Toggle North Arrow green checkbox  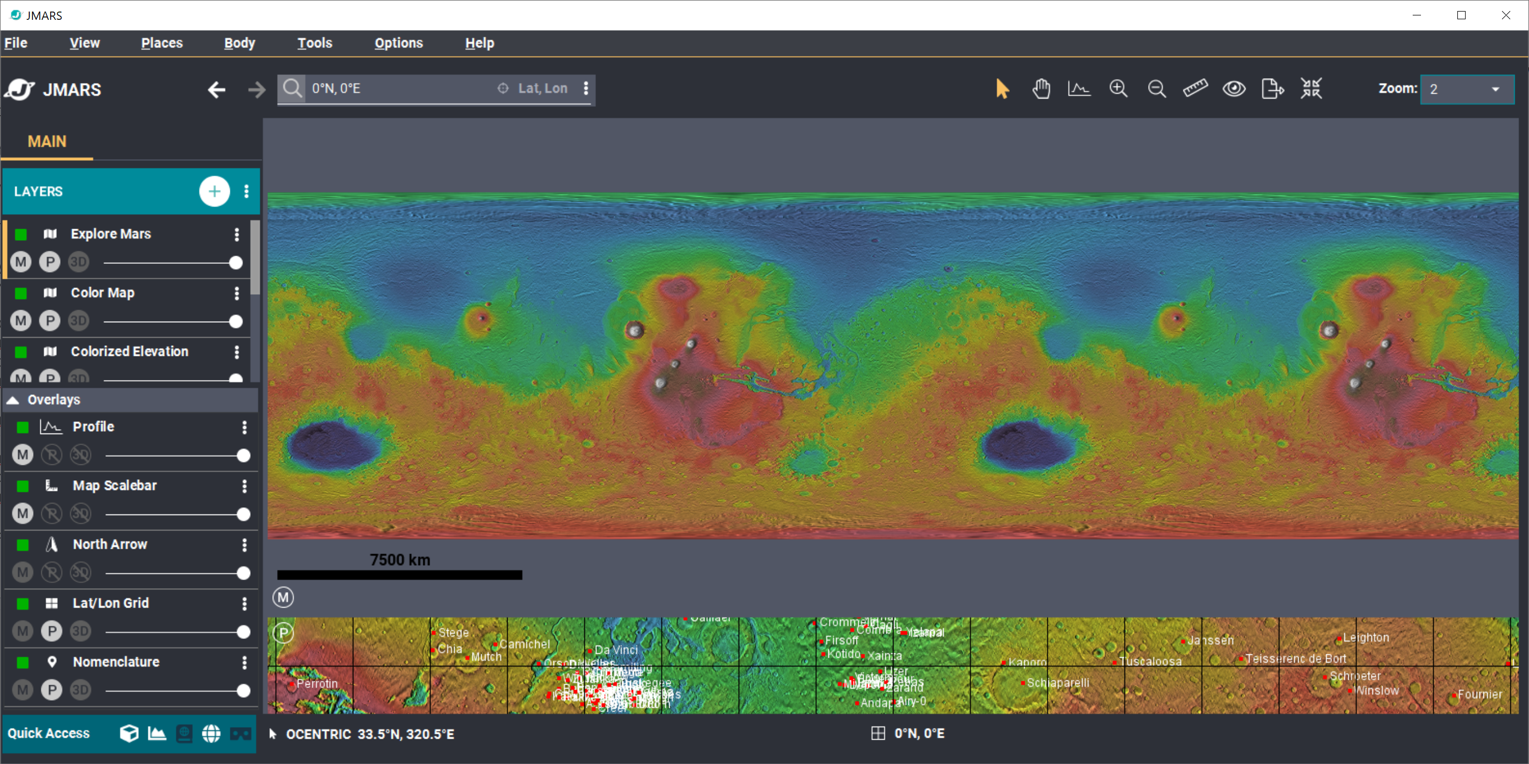tap(23, 545)
